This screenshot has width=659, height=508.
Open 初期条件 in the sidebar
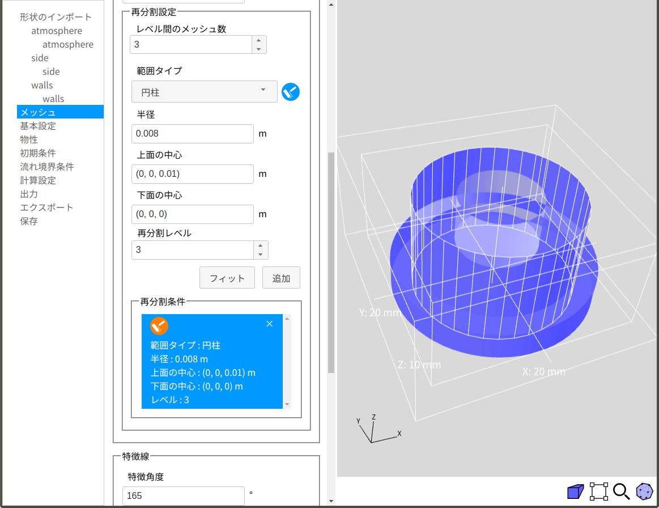pos(38,153)
